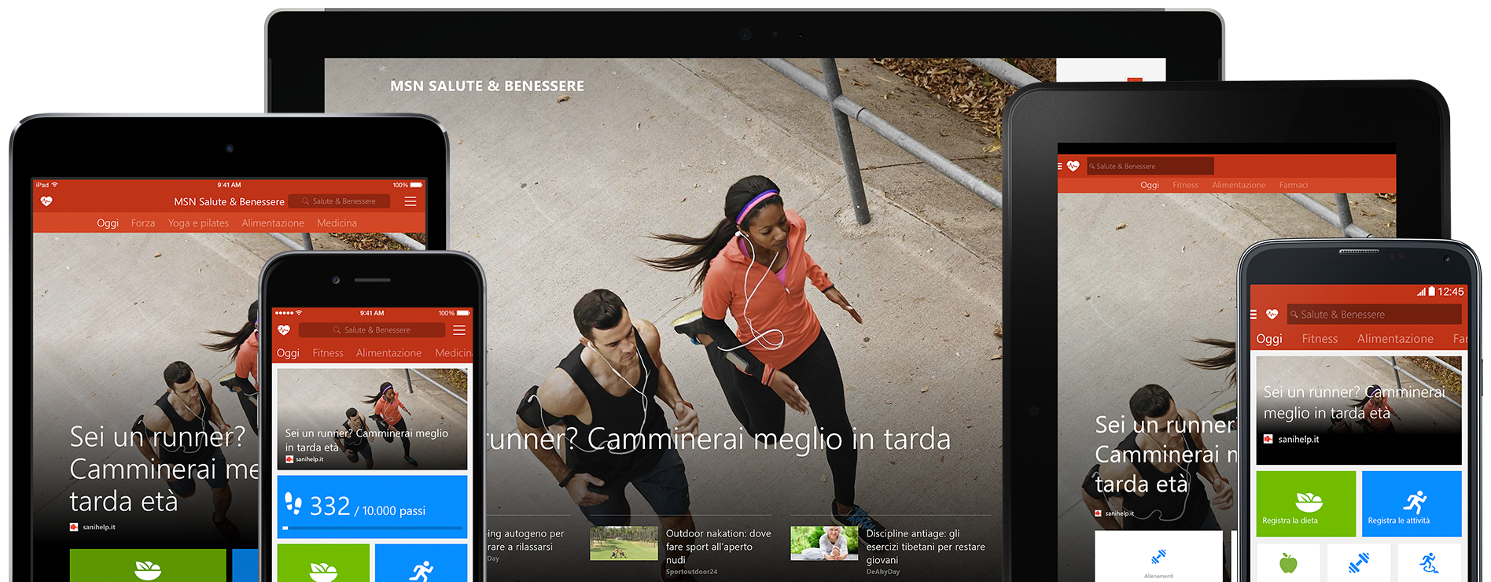Tap the dumbbell icon tile on Android phone
The width and height of the screenshot is (1491, 582).
tap(1358, 562)
